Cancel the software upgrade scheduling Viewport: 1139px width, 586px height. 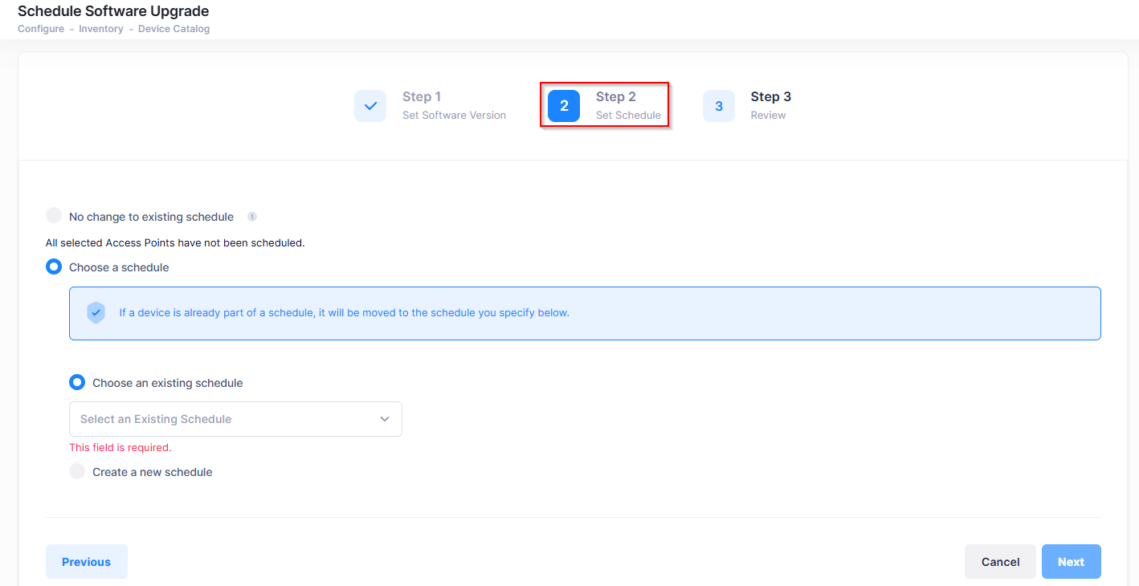point(1000,562)
